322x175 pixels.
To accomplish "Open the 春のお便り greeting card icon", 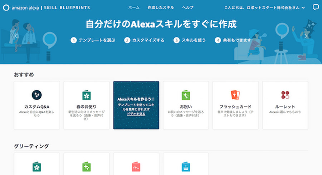I will (86, 95).
